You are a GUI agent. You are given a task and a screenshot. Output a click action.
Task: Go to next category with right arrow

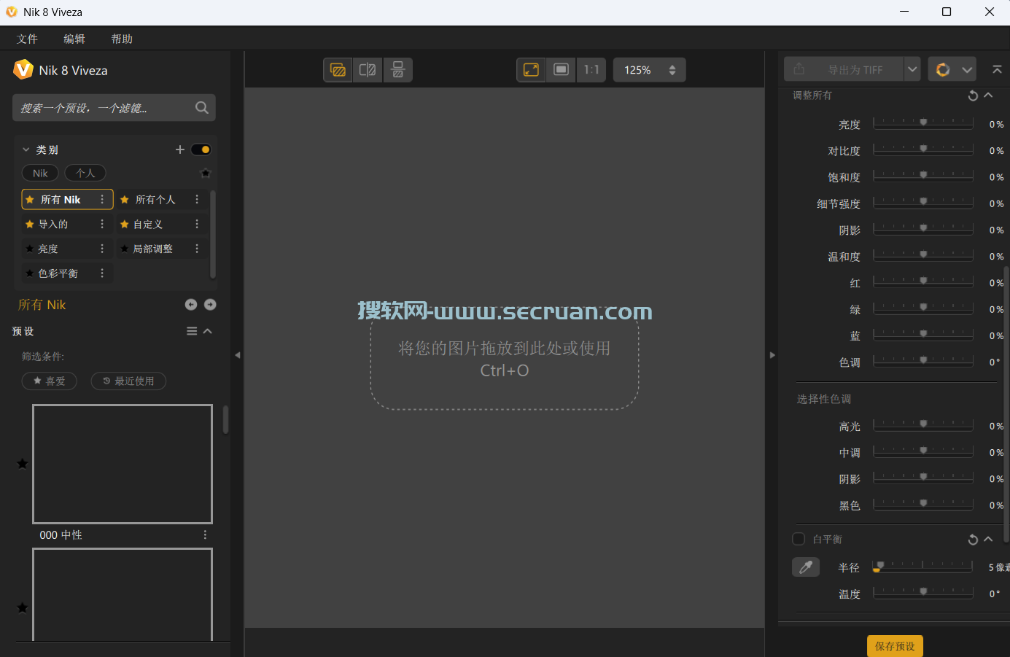[210, 305]
